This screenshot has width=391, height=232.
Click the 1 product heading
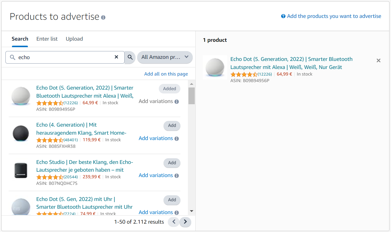(x=215, y=40)
